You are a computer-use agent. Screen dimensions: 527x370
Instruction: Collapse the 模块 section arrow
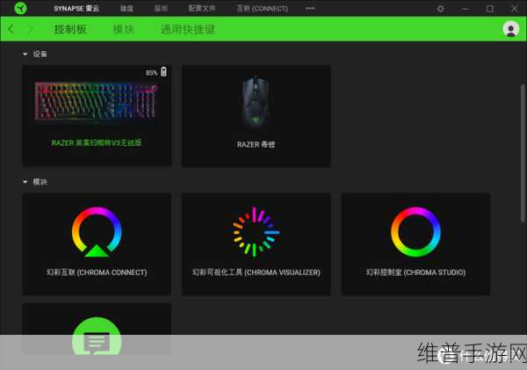[25, 182]
